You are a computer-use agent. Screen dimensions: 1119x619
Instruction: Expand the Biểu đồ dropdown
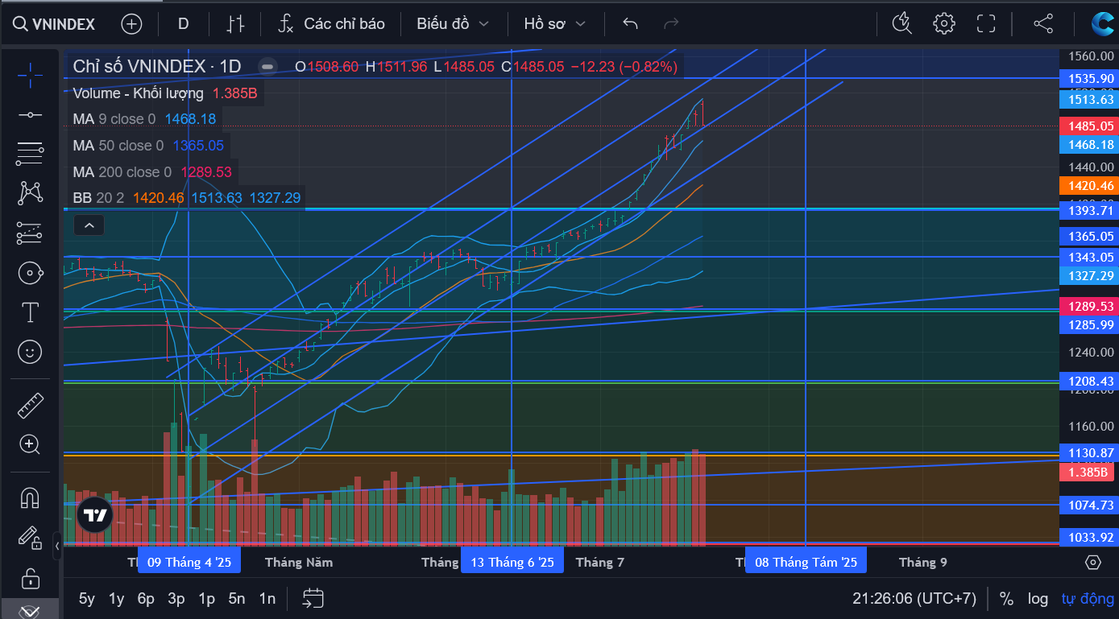click(453, 23)
